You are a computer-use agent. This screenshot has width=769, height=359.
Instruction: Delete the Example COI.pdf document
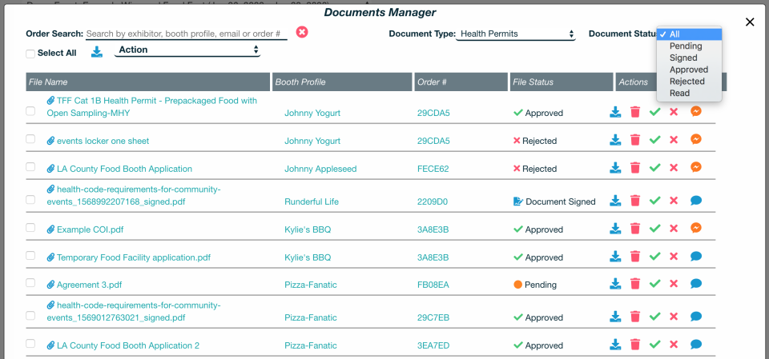[x=635, y=229]
